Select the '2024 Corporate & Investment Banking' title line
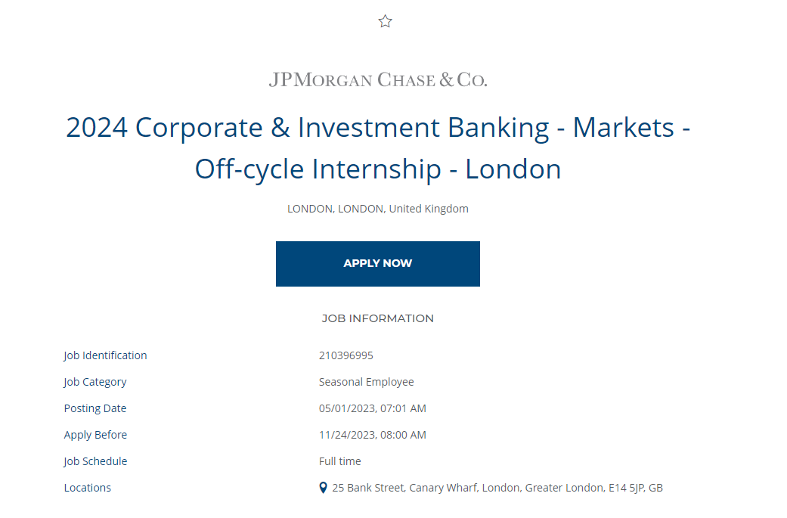This screenshot has width=787, height=518. (378, 128)
